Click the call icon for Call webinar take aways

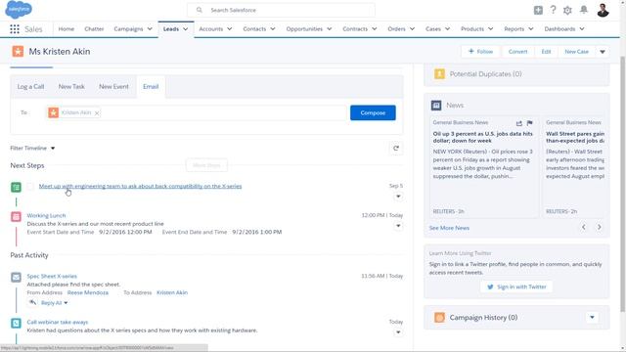(16, 323)
